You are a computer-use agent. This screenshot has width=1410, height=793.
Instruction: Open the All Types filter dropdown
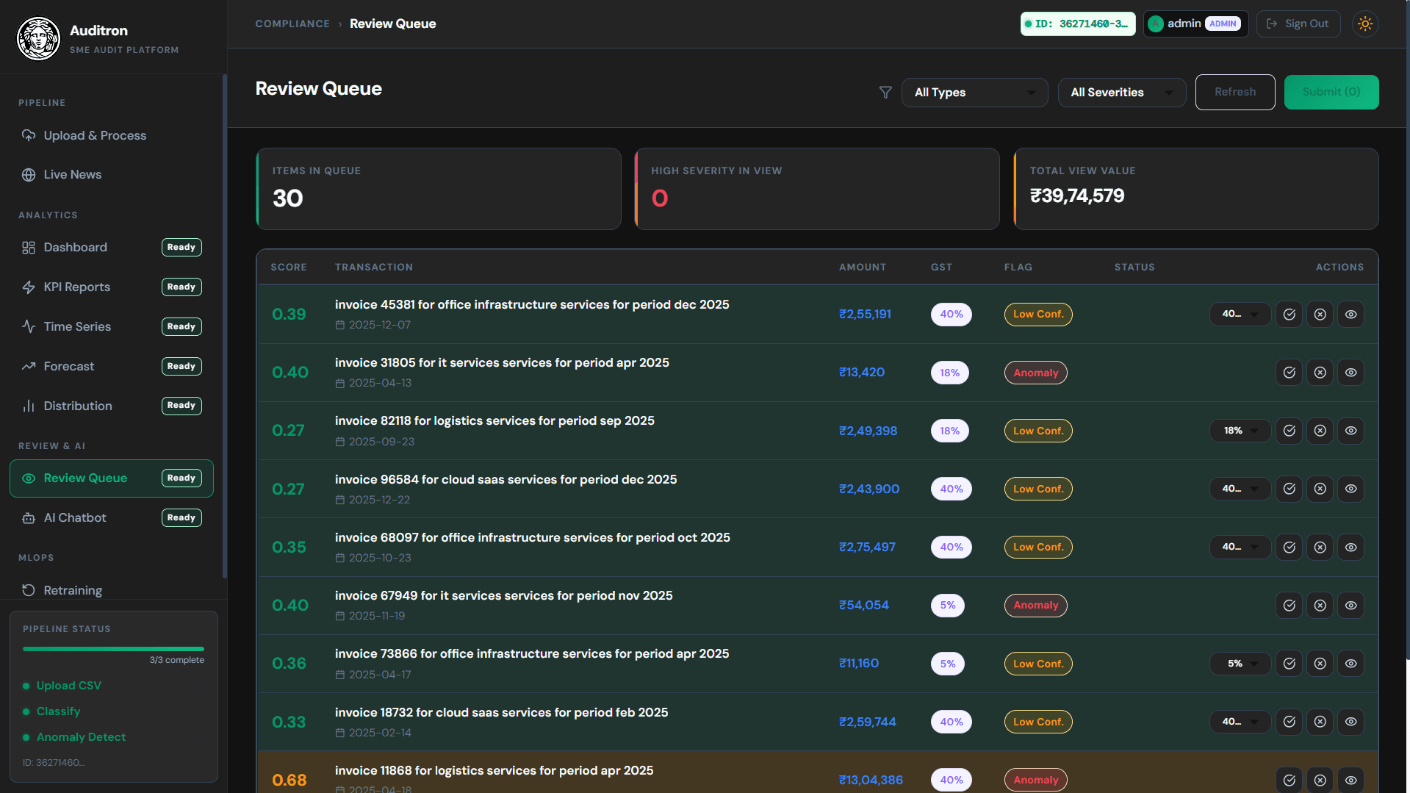tap(974, 93)
